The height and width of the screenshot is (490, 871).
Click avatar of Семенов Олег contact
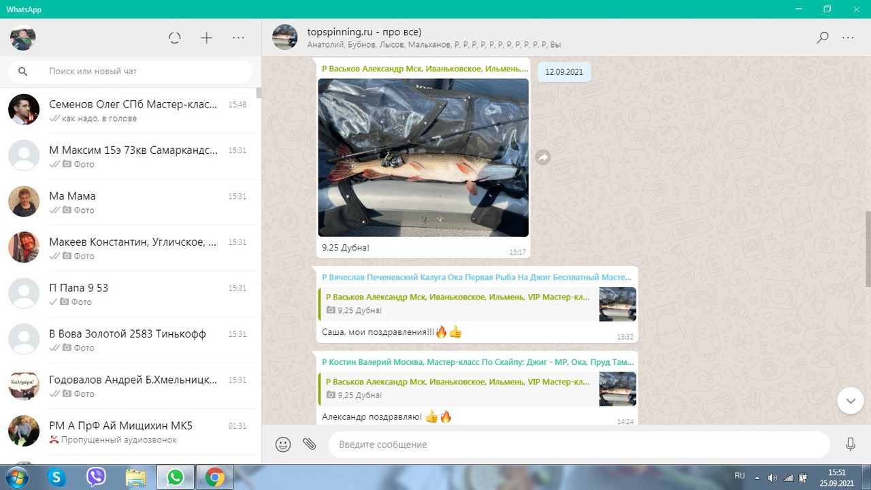click(24, 110)
